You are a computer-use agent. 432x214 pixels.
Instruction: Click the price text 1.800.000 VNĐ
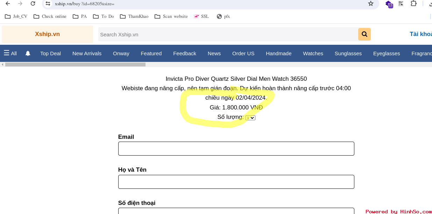[242, 107]
